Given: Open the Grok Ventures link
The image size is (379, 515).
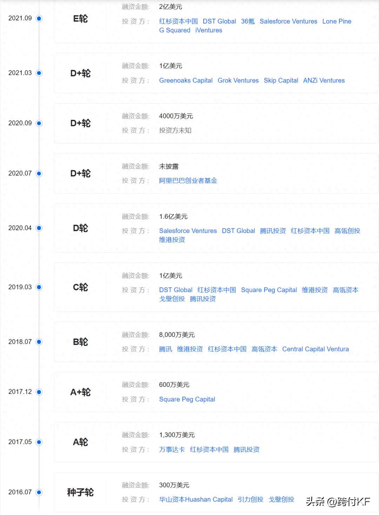Looking at the screenshot, I should 238,81.
